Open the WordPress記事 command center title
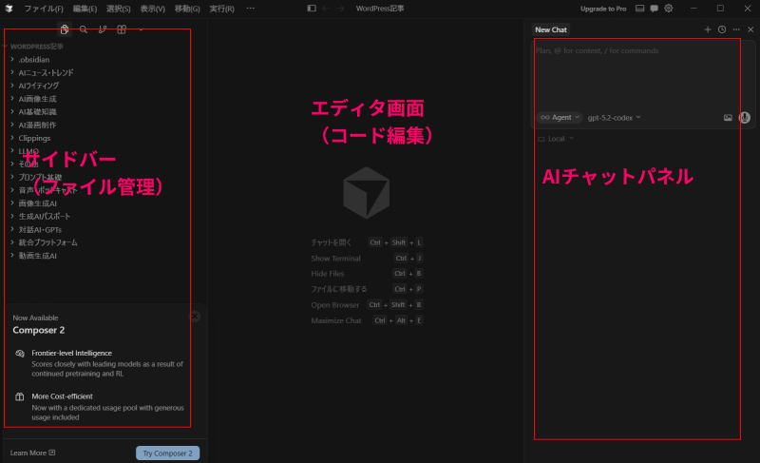The image size is (760, 463). 380,9
